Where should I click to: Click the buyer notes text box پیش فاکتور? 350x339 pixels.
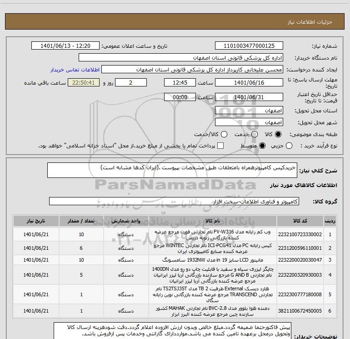tap(172, 331)
